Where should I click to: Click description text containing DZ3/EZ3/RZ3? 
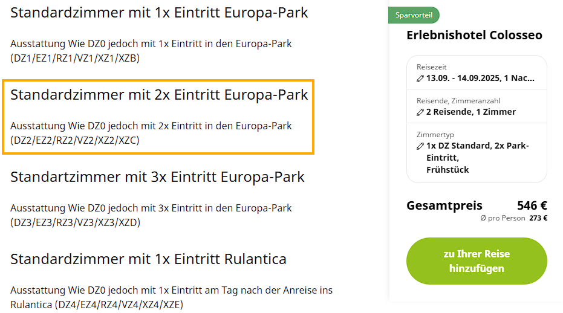(x=151, y=215)
